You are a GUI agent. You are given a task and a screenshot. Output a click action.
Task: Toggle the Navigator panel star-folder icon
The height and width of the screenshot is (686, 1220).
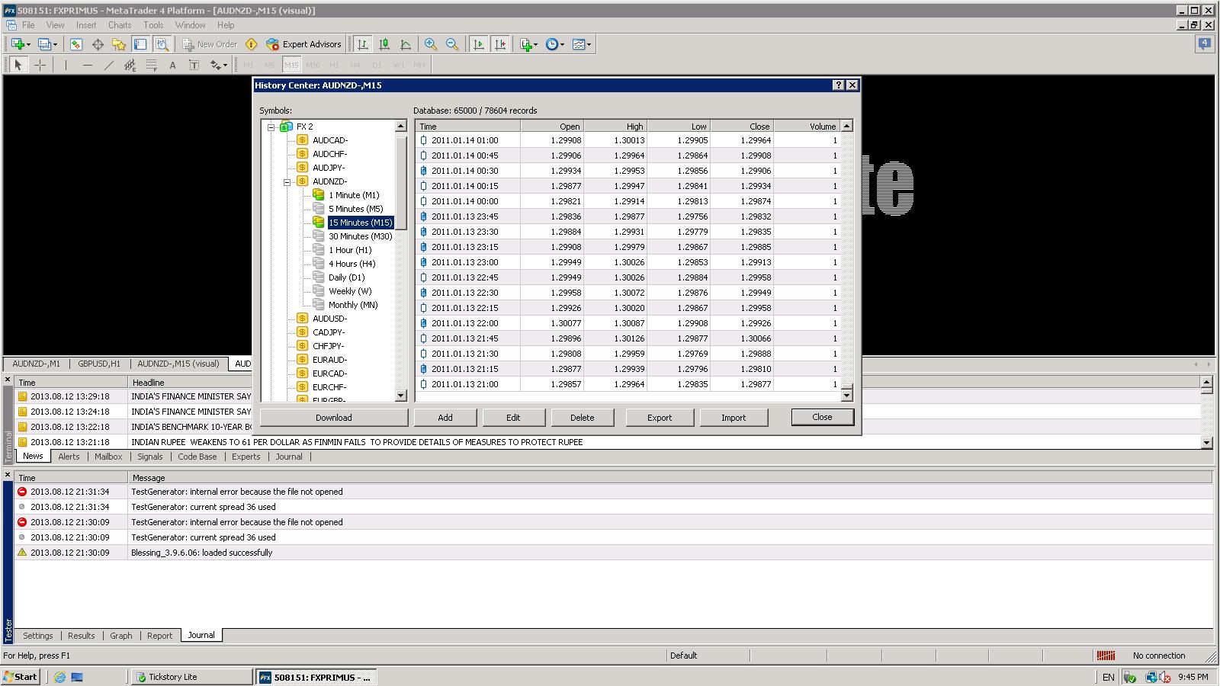click(119, 44)
